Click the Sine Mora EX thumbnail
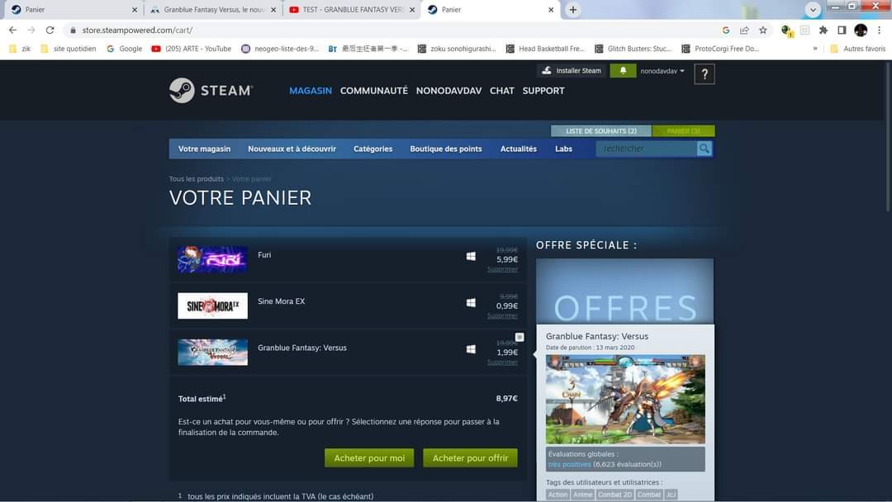This screenshot has width=892, height=502. pos(212,305)
